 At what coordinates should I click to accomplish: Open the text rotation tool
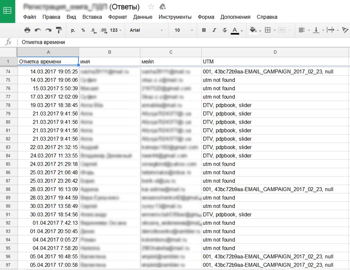[x=345, y=30]
